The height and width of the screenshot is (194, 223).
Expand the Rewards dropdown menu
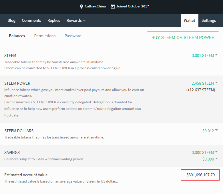(76, 20)
